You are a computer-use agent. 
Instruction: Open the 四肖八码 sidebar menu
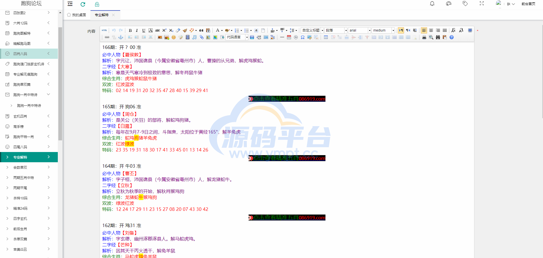click(29, 54)
